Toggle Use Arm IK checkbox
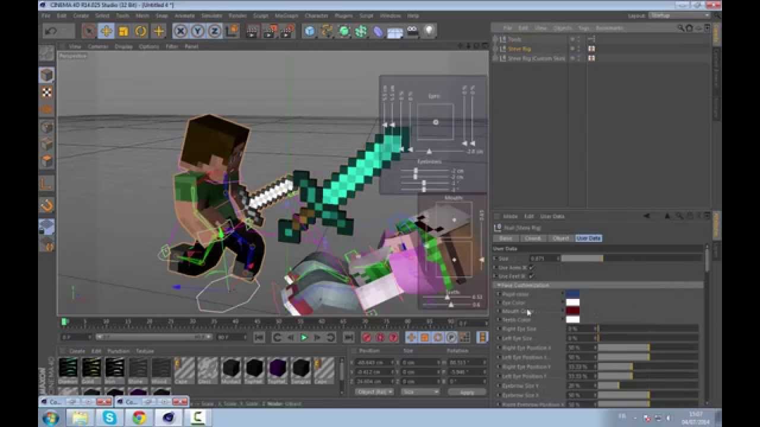 [x=531, y=267]
